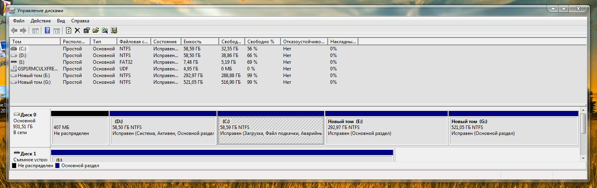Click the 38,86 ГБ free space cell
597x188 pixels.
coord(230,55)
